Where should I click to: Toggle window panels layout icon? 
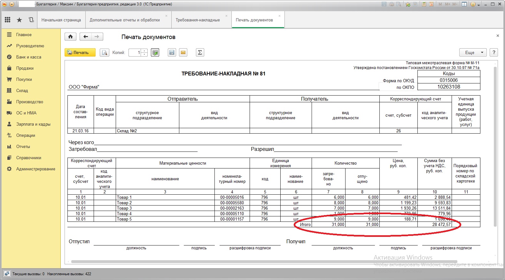click(x=464, y=4)
